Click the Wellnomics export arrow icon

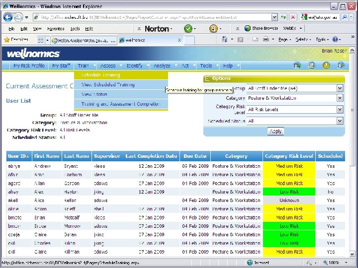[297, 66]
